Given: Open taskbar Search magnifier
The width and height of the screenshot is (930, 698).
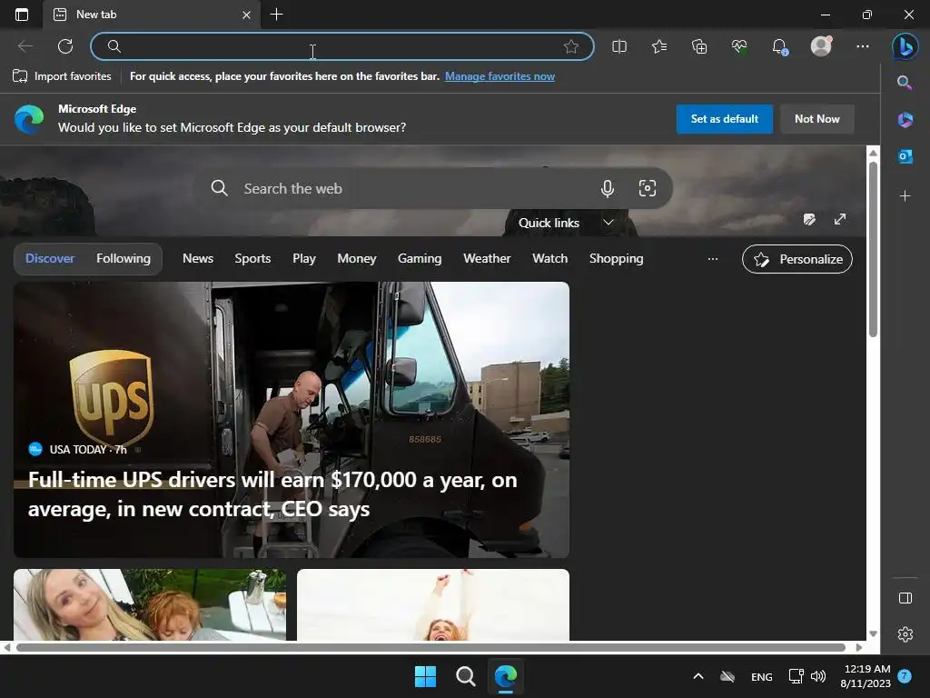Looking at the screenshot, I should tap(466, 676).
